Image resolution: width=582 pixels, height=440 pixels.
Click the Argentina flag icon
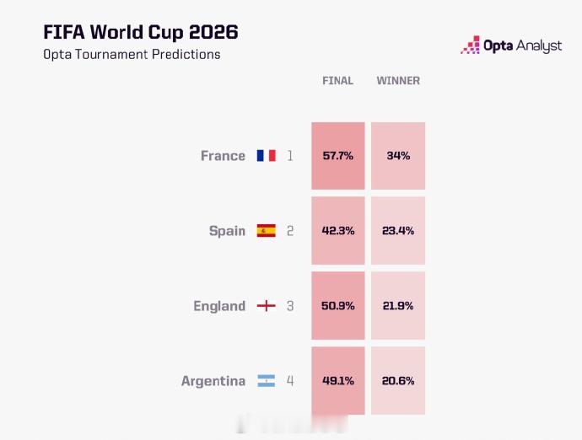[267, 381]
